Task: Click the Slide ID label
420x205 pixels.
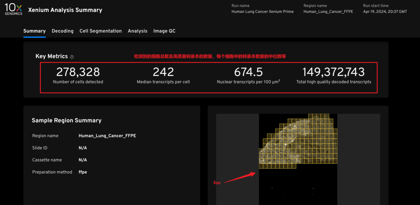Action: [x=40, y=148]
